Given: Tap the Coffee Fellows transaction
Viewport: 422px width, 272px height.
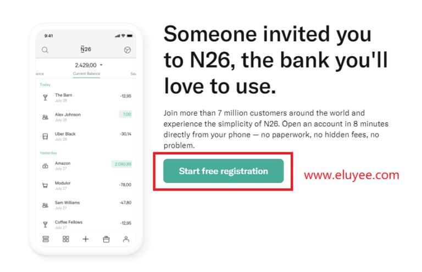Looking at the screenshot, I should tap(86, 224).
